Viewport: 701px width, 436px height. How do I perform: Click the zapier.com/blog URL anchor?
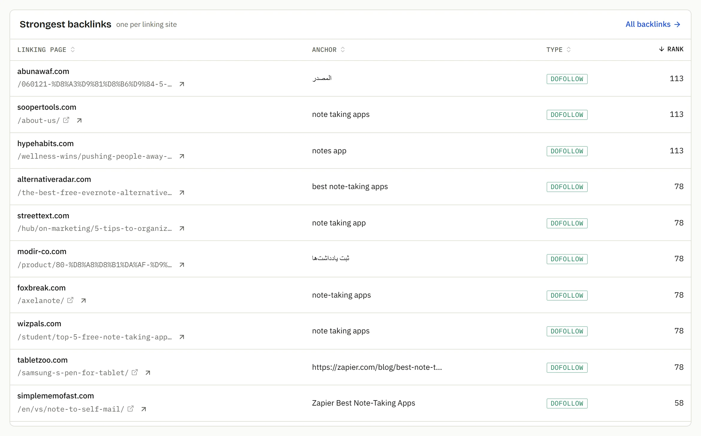[377, 367]
